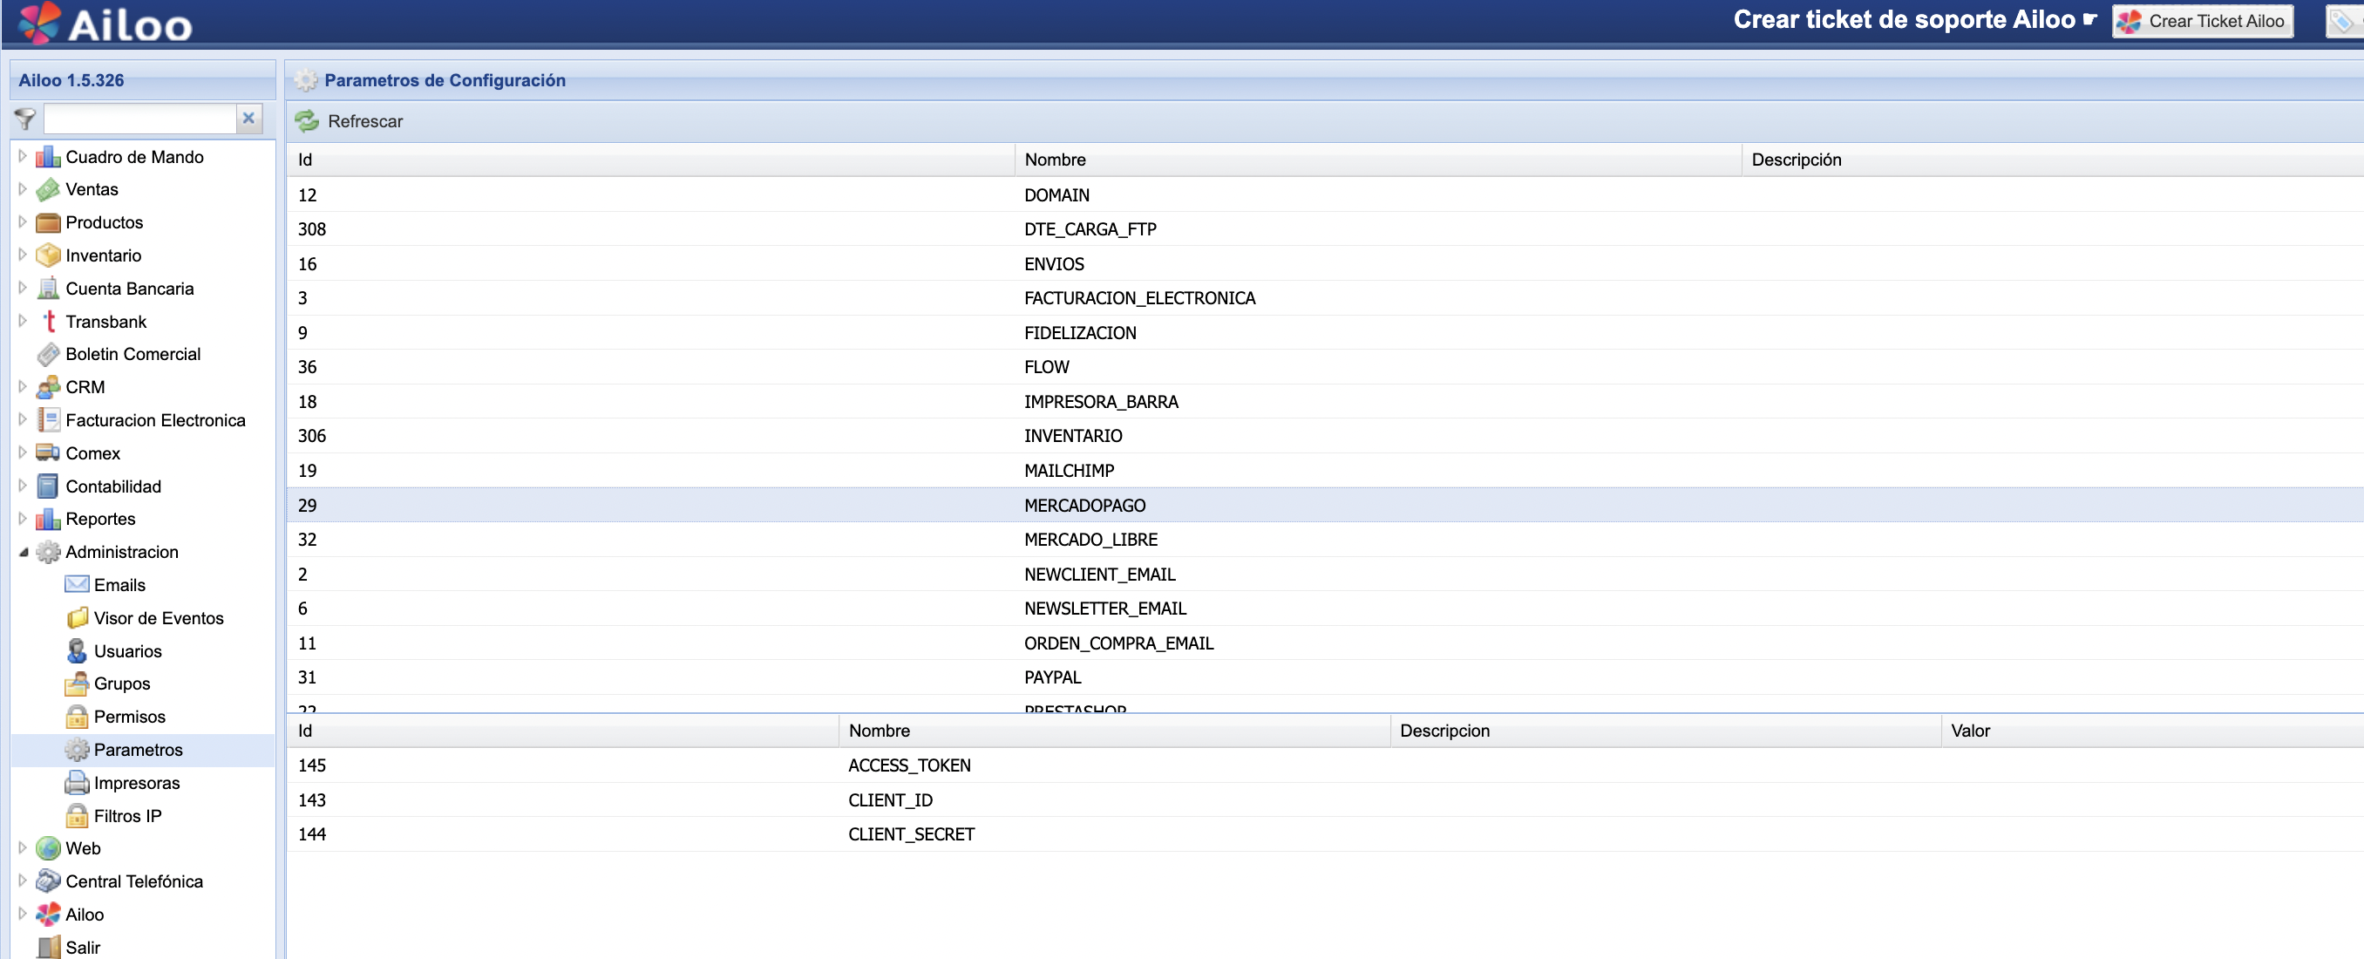The height and width of the screenshot is (959, 2364).
Task: Click the Transbank red icon
Action: point(49,321)
